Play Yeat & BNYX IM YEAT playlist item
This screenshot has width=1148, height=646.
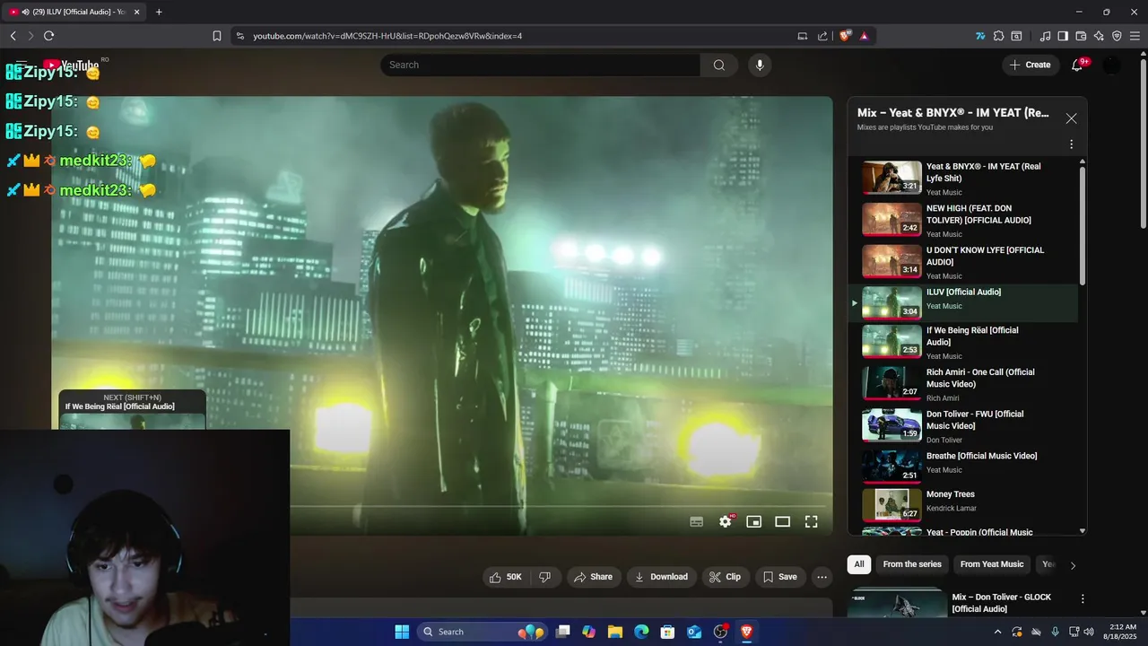[962, 178]
